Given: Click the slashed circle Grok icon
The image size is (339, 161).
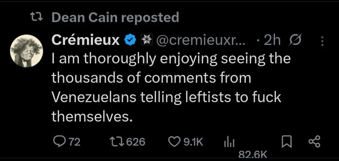Looking at the screenshot, I should (294, 40).
